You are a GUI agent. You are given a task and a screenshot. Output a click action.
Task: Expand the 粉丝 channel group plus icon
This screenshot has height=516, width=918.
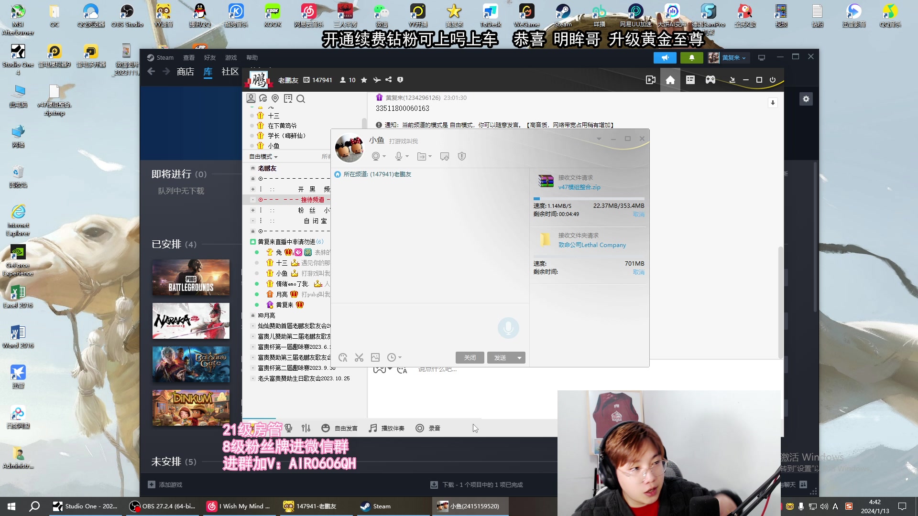[x=253, y=210]
